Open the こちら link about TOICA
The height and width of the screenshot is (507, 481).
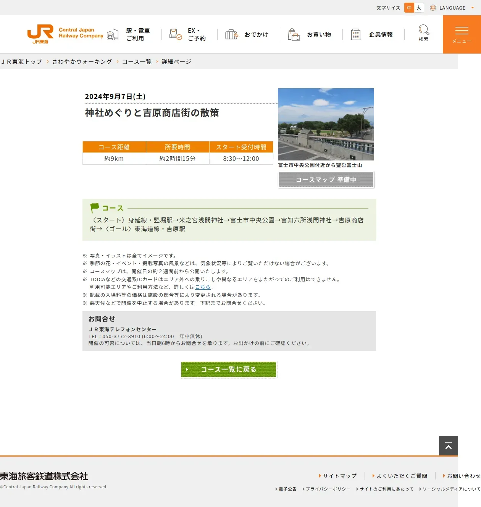[203, 287]
